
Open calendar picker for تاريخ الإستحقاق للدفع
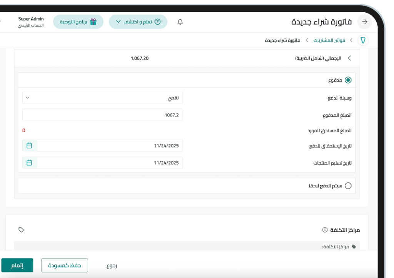pyautogui.click(x=29, y=145)
